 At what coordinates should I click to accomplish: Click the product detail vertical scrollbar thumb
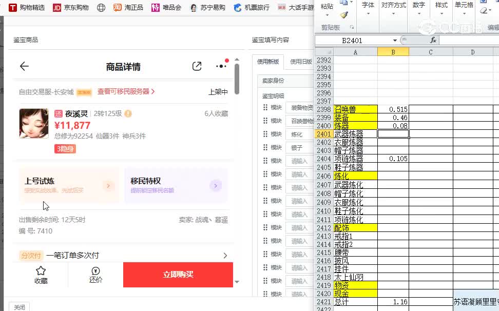(237, 80)
